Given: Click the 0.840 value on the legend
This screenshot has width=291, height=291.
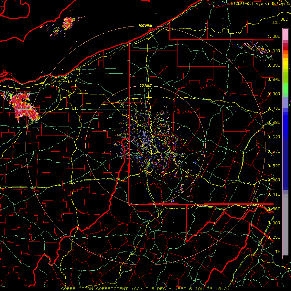Looking at the screenshot, I should click(274, 80).
